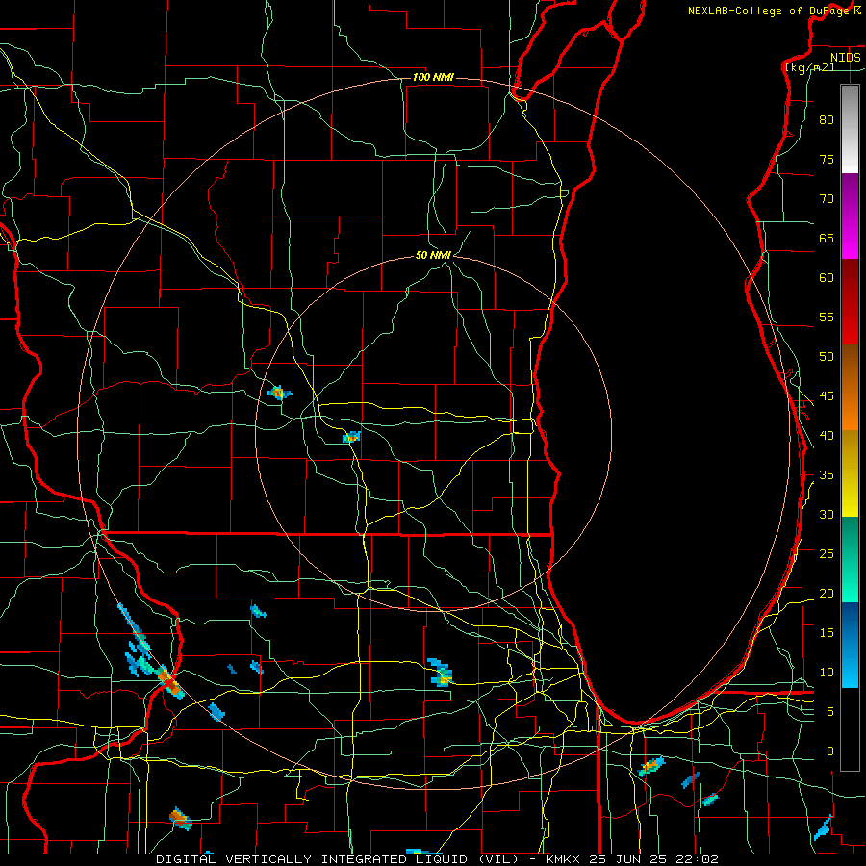Click the 45 value on the color scale
Viewport: 866px width, 866px height.
827,396
